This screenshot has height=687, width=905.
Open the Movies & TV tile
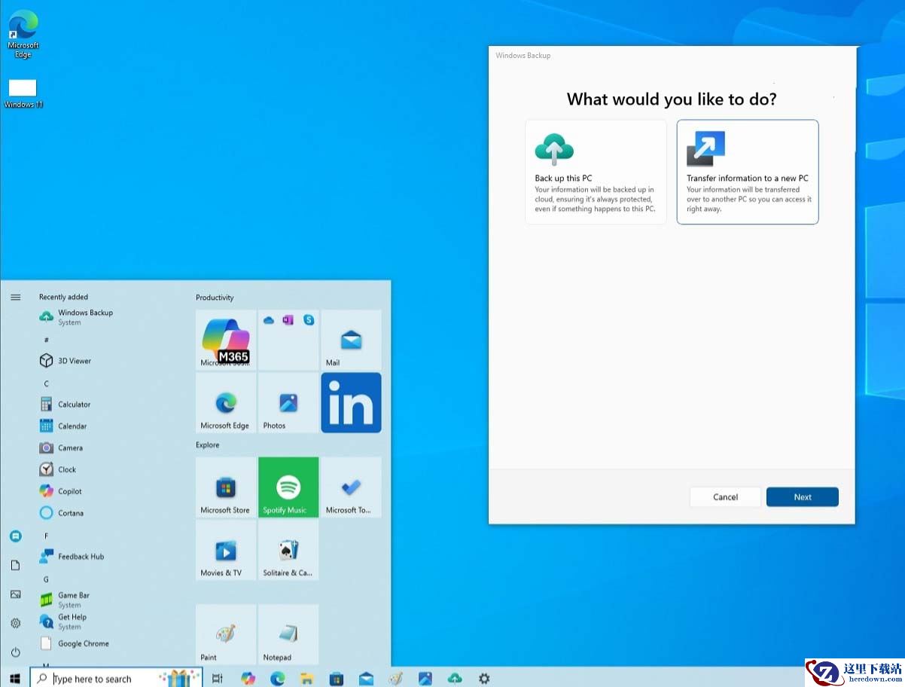[x=226, y=550]
